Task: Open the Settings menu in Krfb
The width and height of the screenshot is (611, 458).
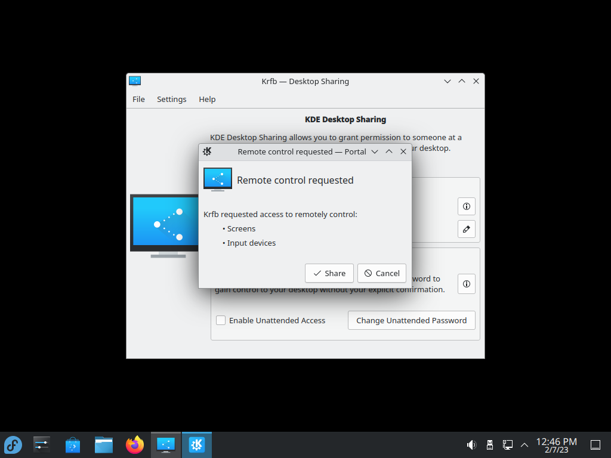Action: click(x=171, y=100)
